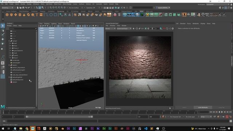Open Visual Studio Code from taskbar
The image size is (233, 131).
[x=146, y=128]
